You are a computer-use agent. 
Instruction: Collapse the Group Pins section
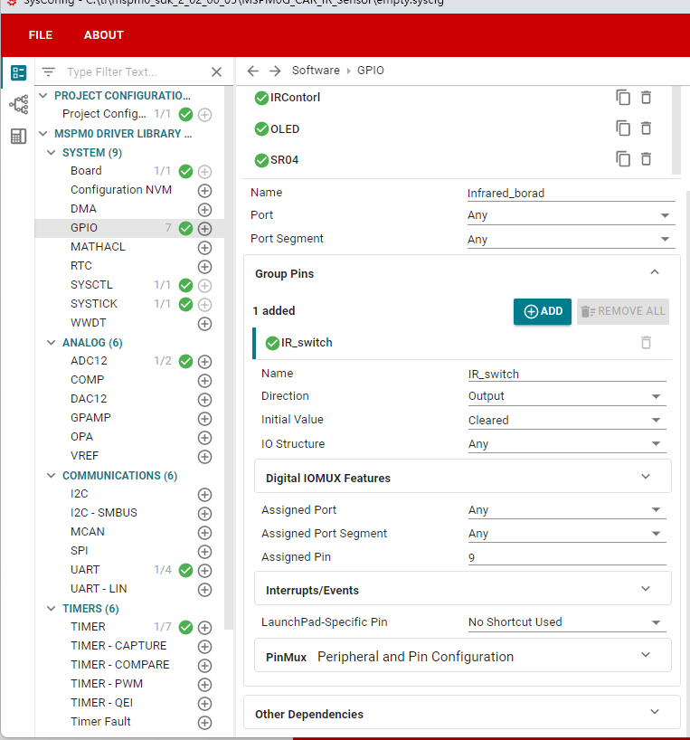tap(655, 272)
